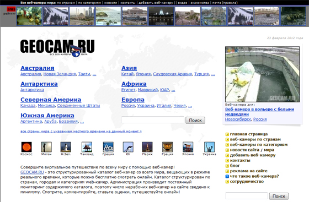Open the Таиланд category icon
This screenshot has height=202, width=309.
pyautogui.click(x=87, y=147)
